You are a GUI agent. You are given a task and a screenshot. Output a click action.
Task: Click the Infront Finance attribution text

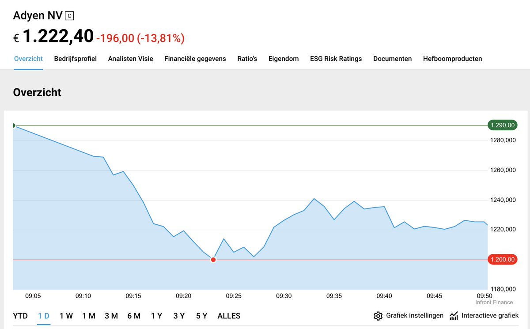[494, 303]
